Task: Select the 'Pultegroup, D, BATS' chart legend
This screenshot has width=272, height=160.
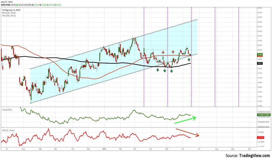Action: (11, 10)
